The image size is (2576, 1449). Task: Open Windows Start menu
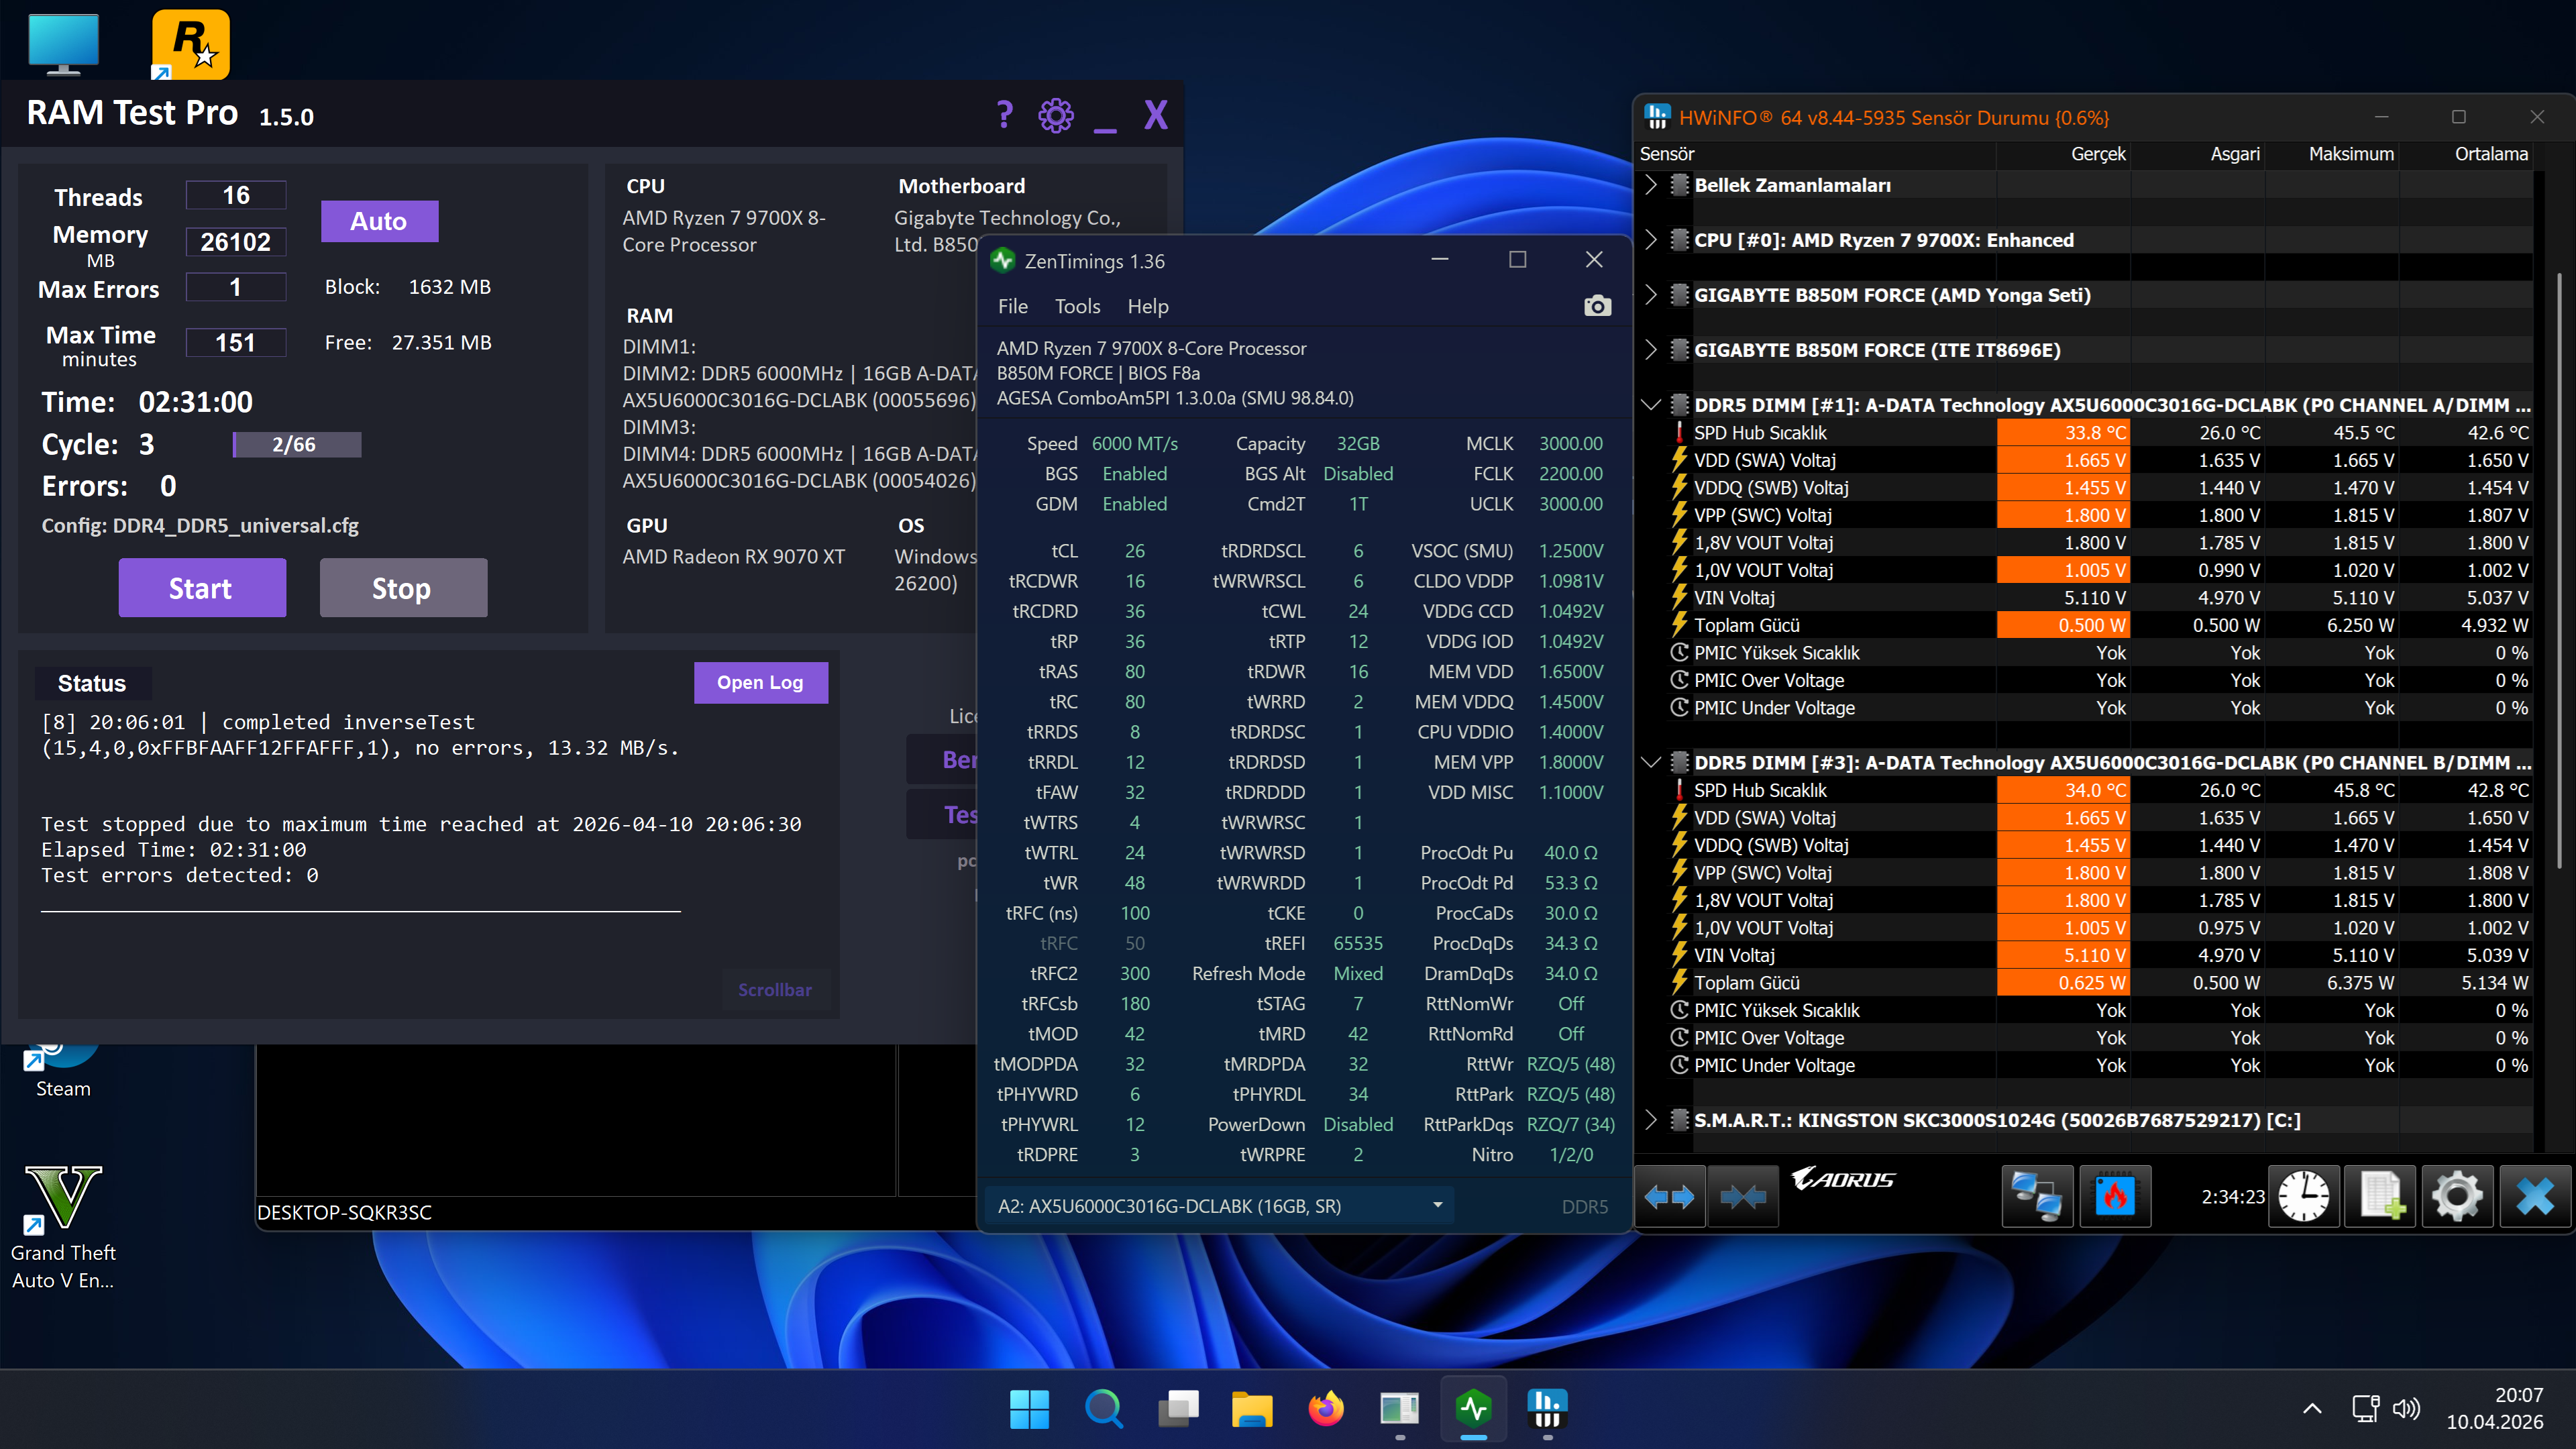tap(1029, 1409)
